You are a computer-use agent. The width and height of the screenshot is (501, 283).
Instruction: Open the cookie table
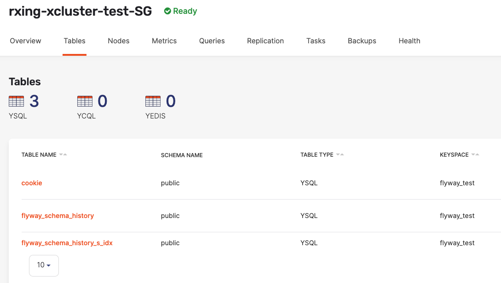[31, 183]
